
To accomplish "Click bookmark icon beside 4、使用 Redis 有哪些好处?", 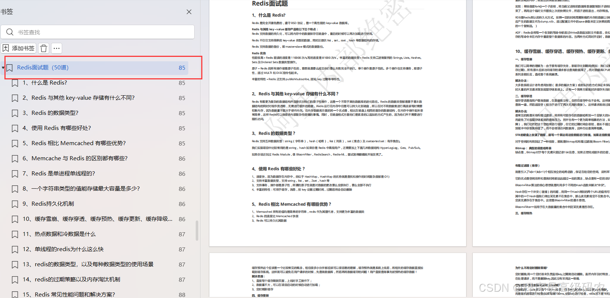I will [15, 129].
